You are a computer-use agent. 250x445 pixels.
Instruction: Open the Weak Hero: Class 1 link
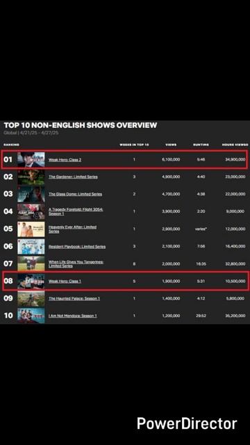tap(65, 281)
